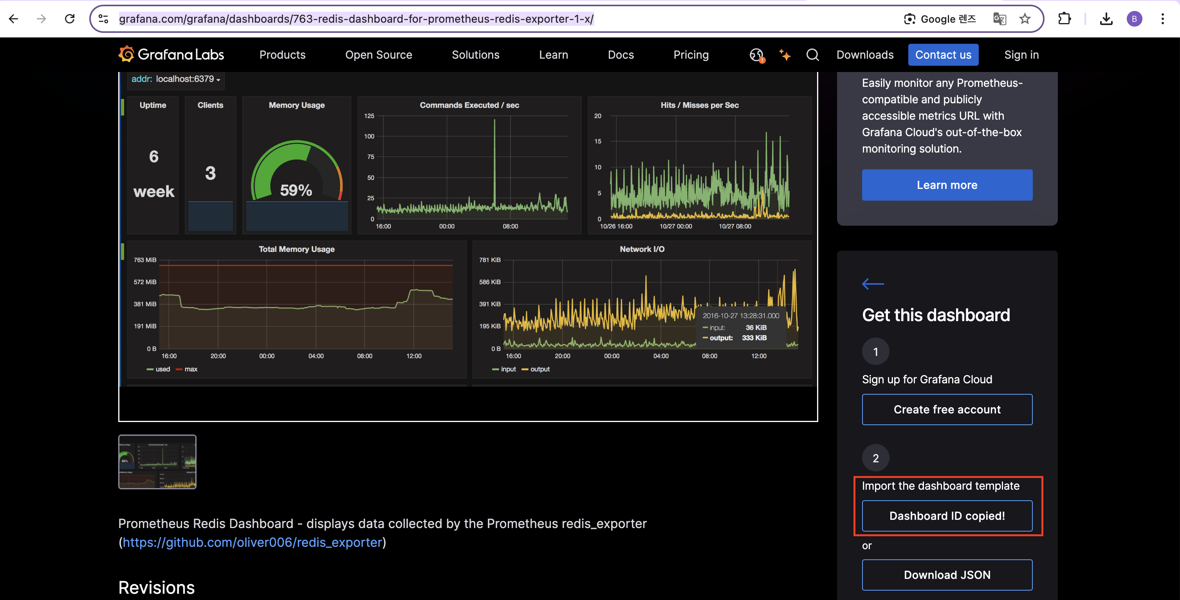Open the site search magnifier icon
This screenshot has height=600, width=1180.
click(812, 55)
